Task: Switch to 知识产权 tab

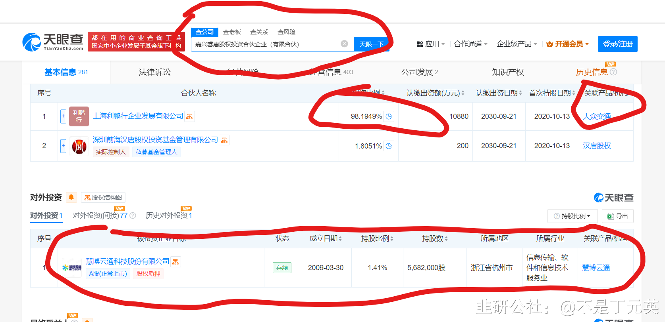Action: point(508,72)
